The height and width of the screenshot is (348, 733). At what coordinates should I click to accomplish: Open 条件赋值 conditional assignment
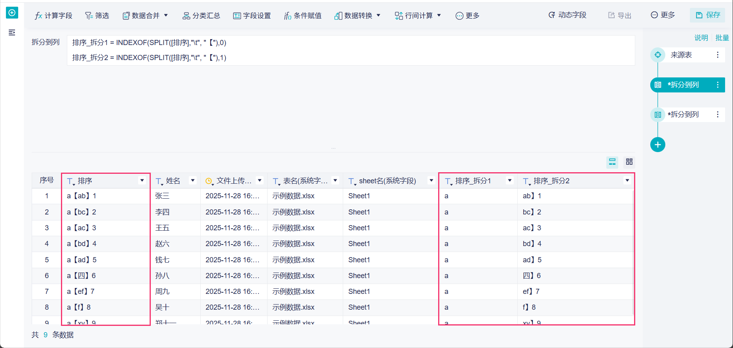point(303,15)
